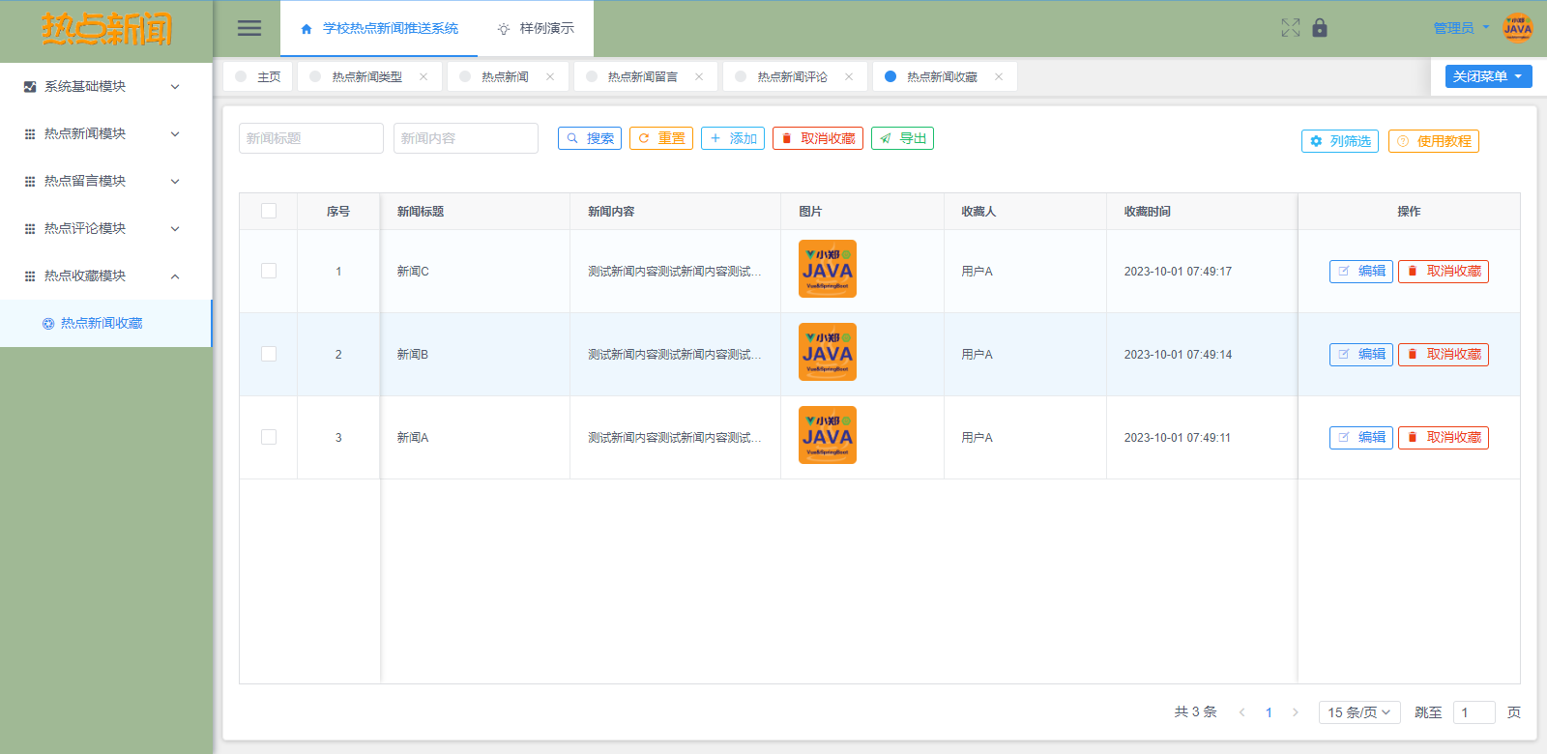Open the 样例演示 top menu item

[536, 28]
